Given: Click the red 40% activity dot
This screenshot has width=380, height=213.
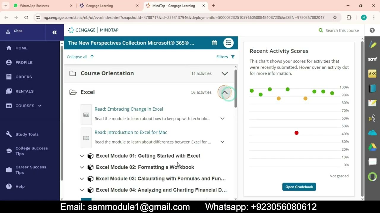Looking at the screenshot, I should (296, 133).
